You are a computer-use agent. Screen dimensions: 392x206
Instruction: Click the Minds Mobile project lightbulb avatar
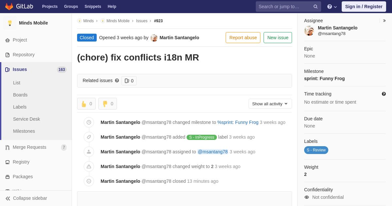[x=10, y=23]
